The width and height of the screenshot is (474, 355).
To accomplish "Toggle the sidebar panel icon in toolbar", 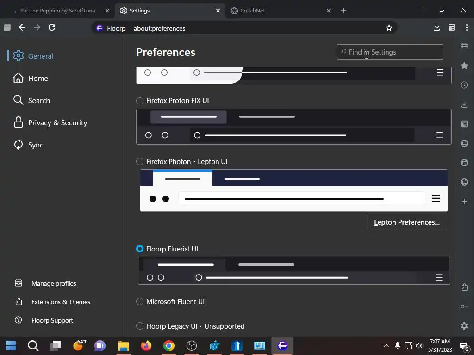I will pos(452,27).
